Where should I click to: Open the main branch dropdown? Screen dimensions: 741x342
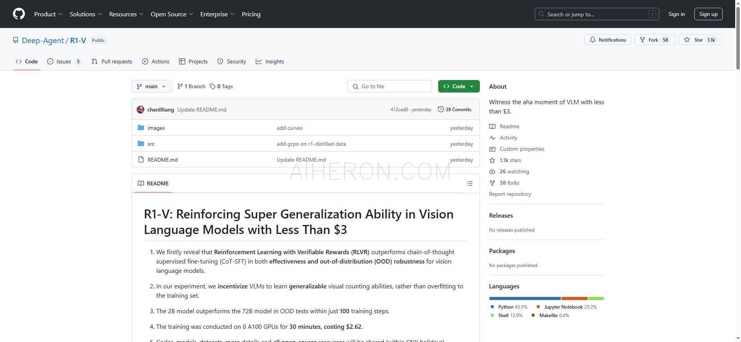coord(151,86)
